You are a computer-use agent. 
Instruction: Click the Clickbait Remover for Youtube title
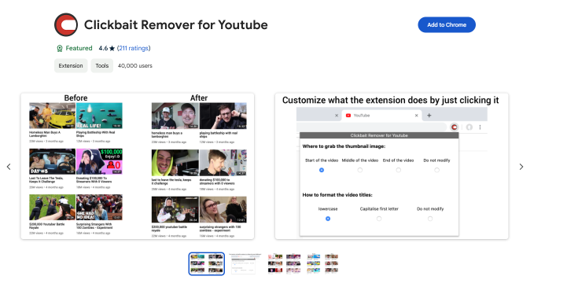click(x=176, y=24)
